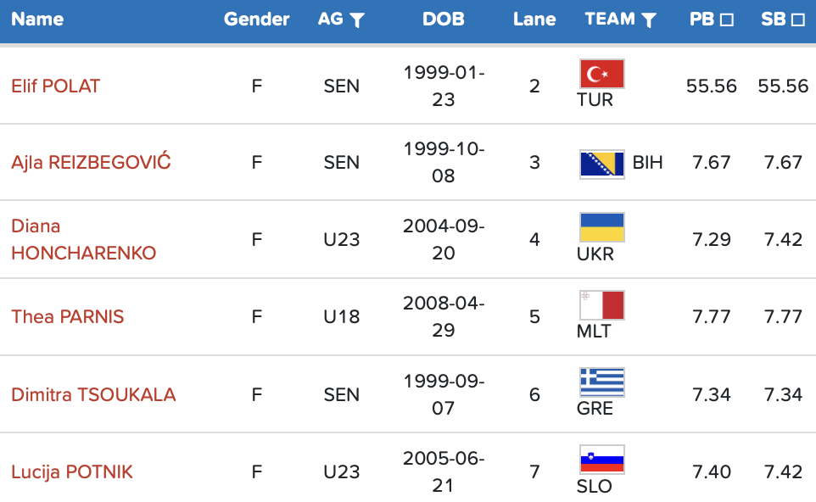Click the Gender column header

pyautogui.click(x=256, y=20)
